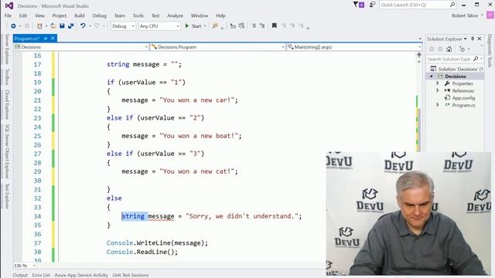Open the Debug menu
This screenshot has height=278, width=495.
coord(100,15)
